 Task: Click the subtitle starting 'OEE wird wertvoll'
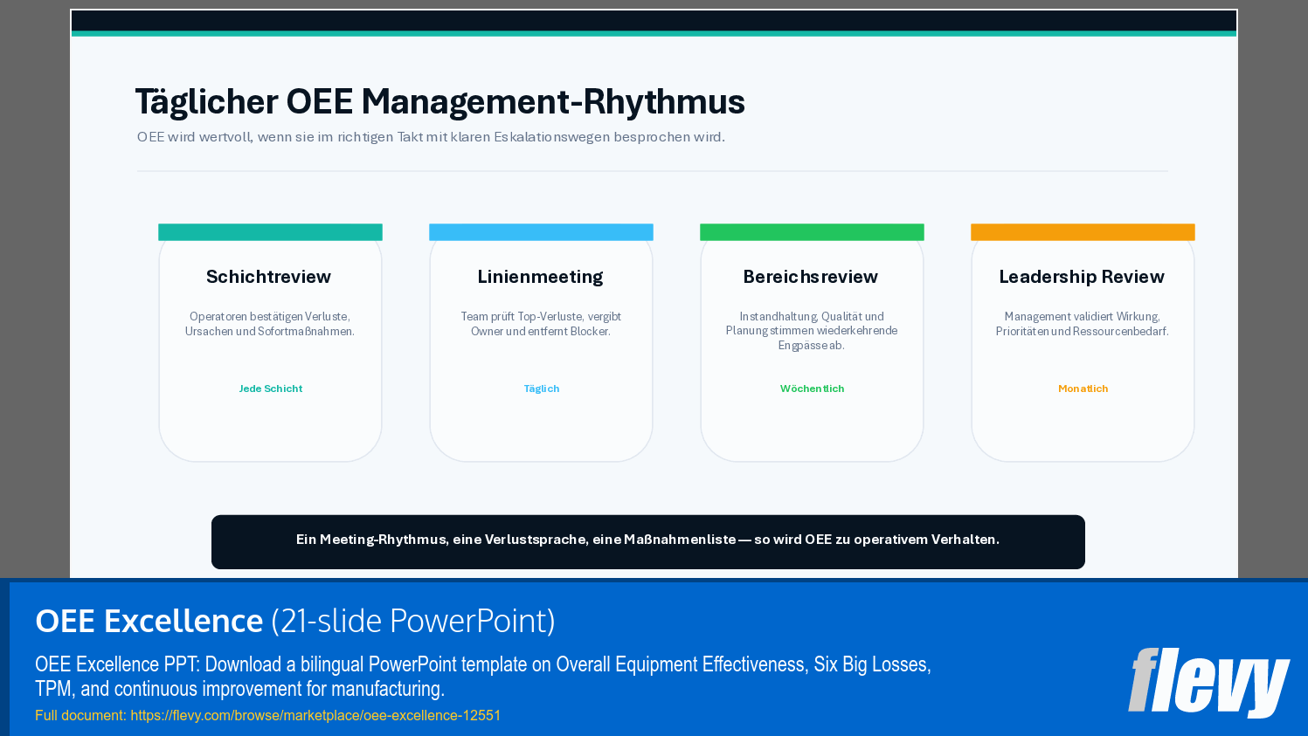pos(431,137)
